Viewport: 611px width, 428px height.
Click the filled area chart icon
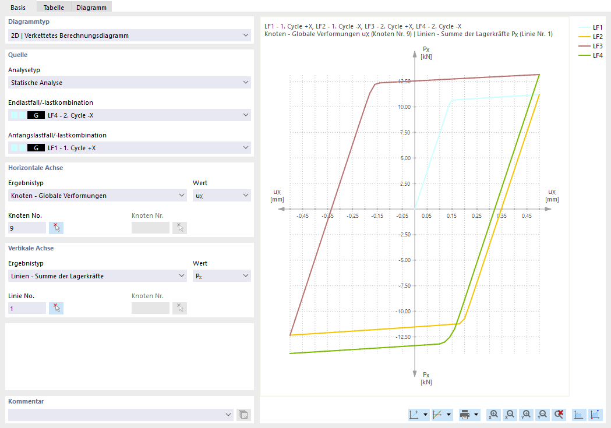(578, 415)
